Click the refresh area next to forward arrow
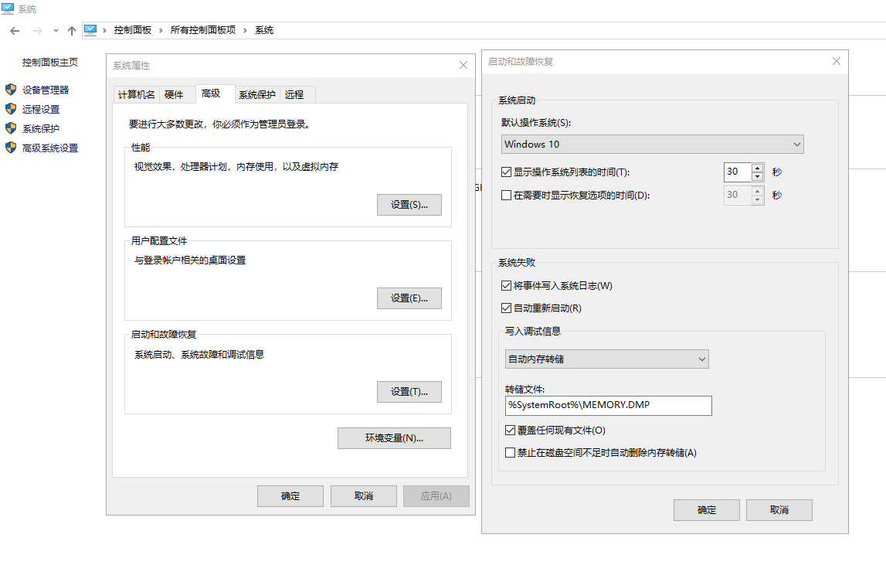 pos(55,29)
